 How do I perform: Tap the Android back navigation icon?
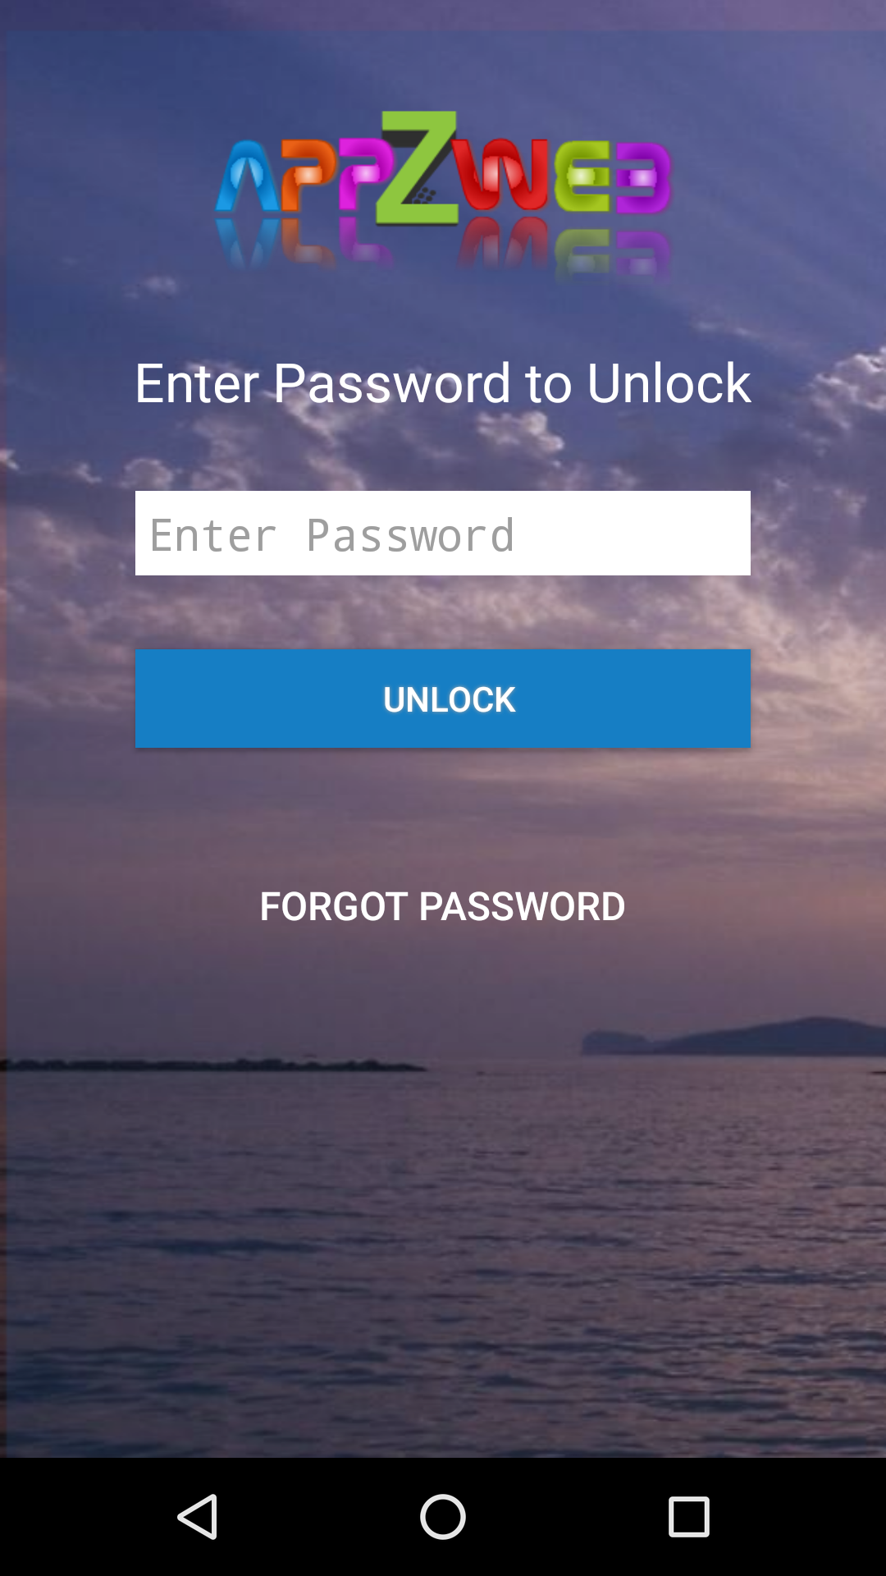click(x=198, y=1516)
